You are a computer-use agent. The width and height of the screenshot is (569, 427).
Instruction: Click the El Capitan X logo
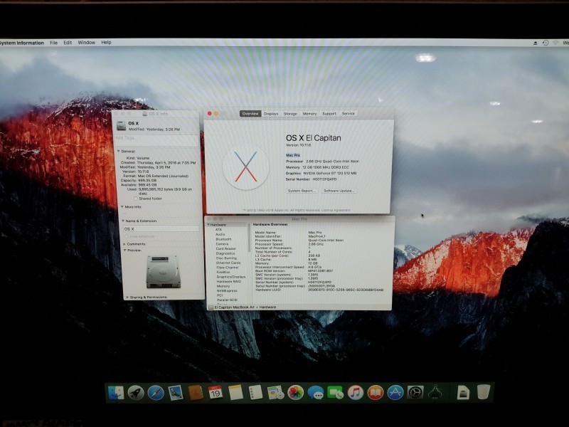point(245,167)
